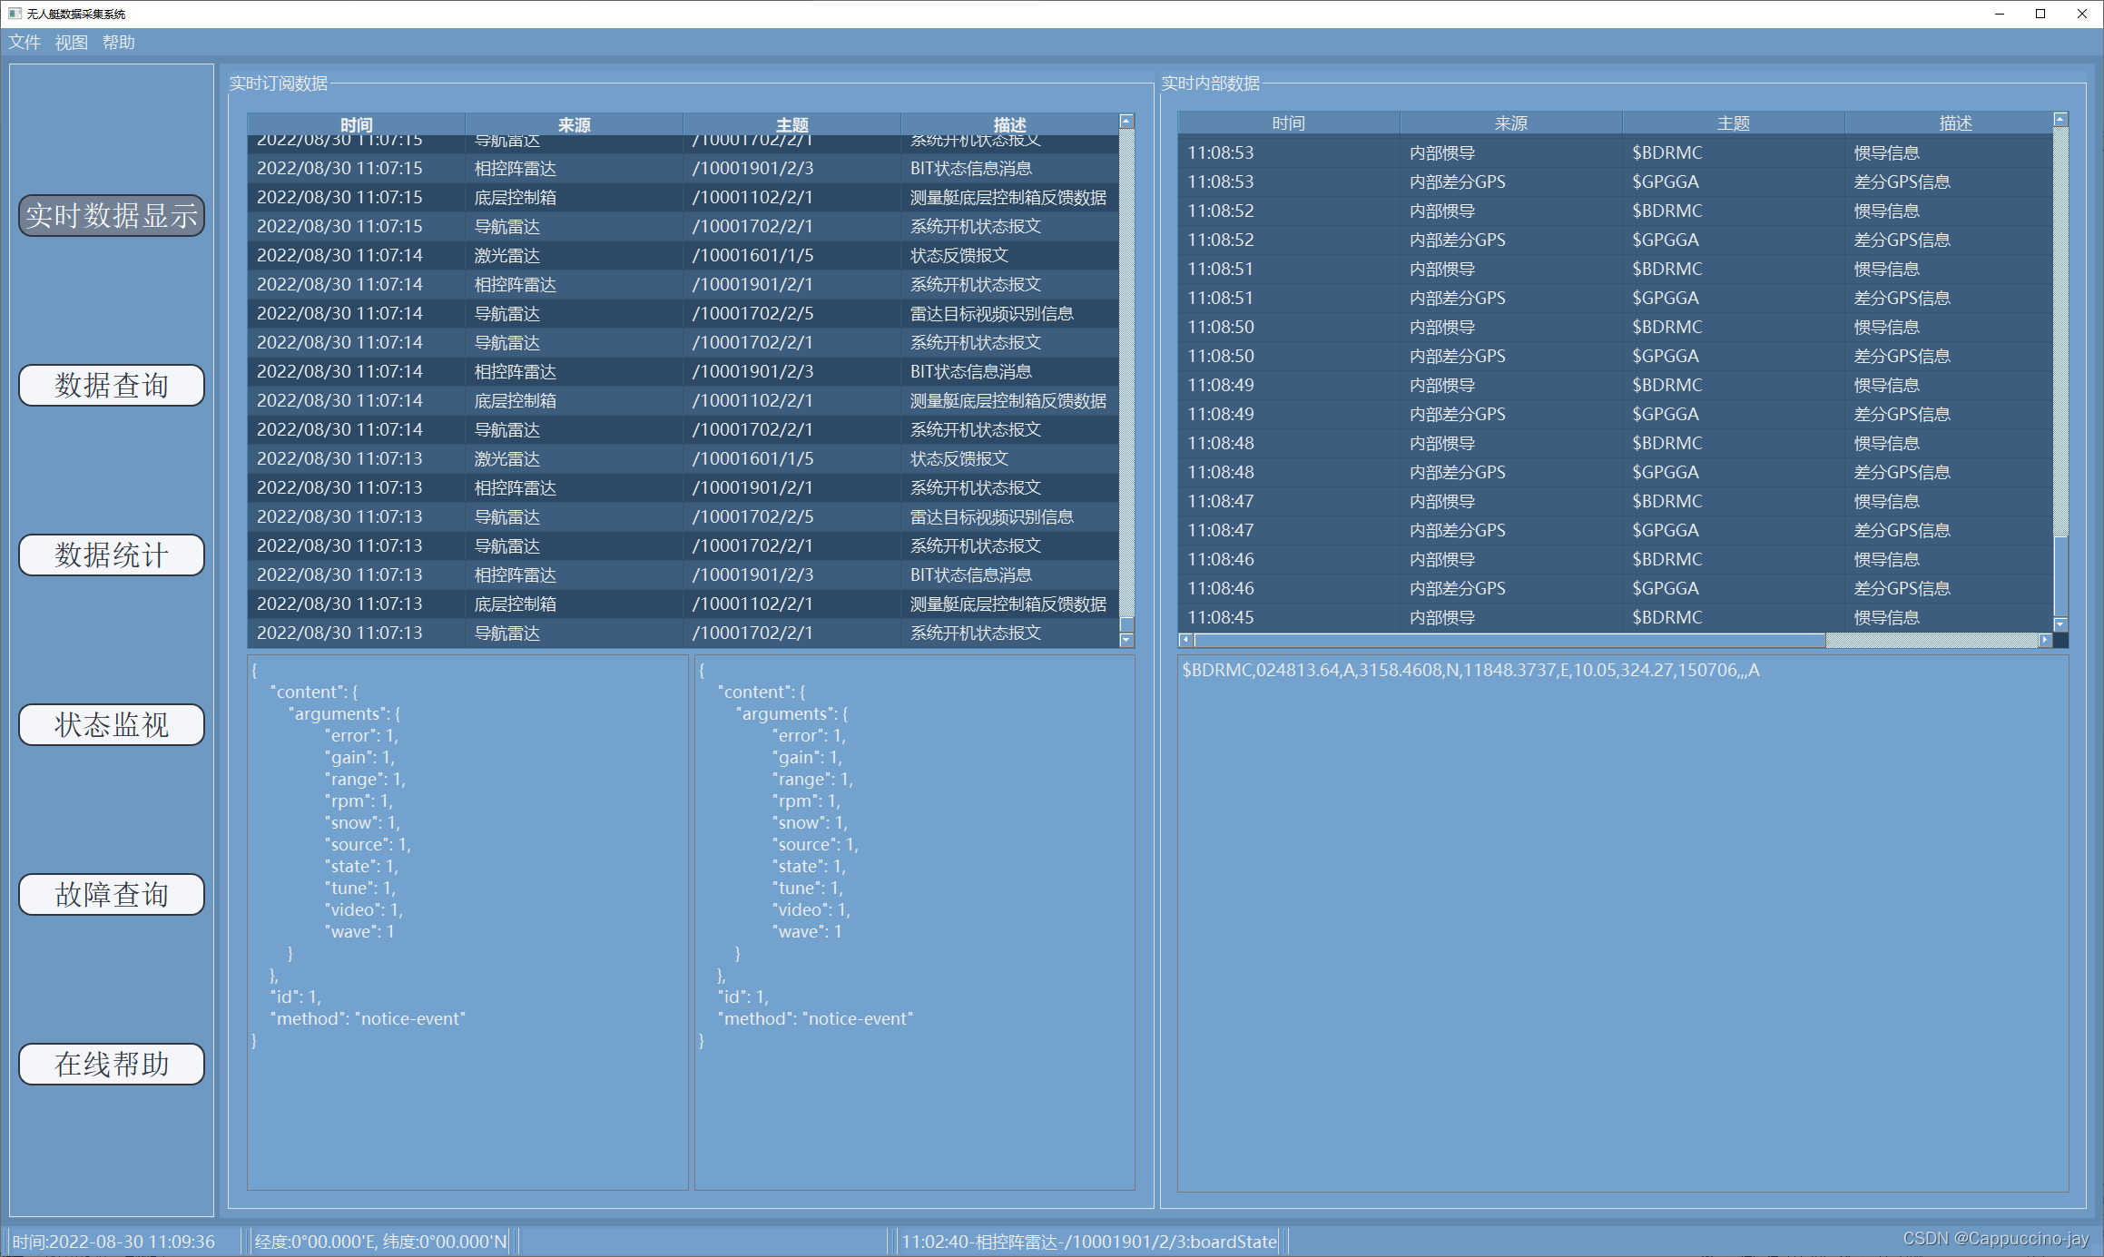Click internal table vertical scroll-down arrow

pyautogui.click(x=2060, y=624)
